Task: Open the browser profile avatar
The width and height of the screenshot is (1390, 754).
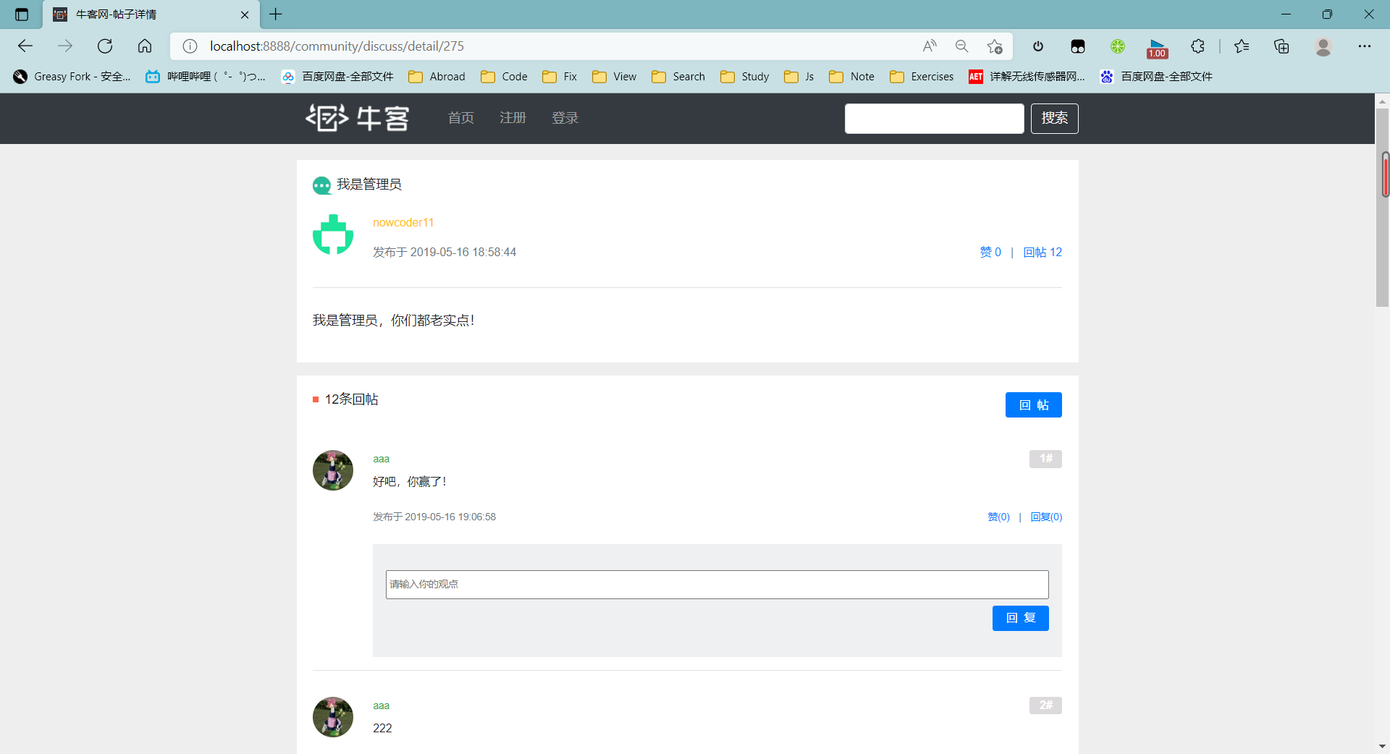Action: tap(1323, 46)
